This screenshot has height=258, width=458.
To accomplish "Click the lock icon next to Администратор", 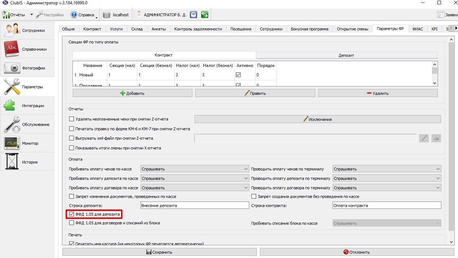I will pos(194,15).
